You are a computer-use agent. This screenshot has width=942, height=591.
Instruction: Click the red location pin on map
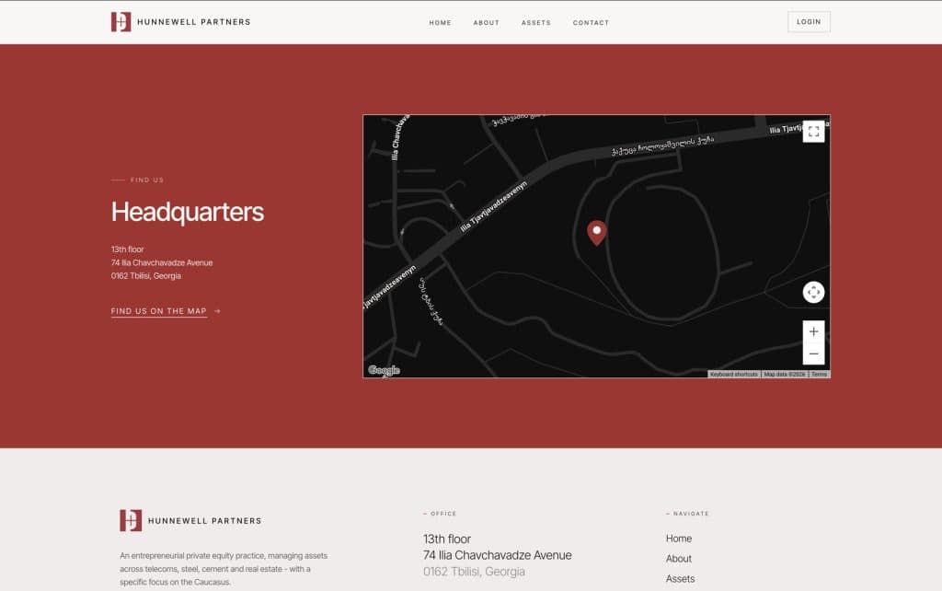[x=596, y=233]
